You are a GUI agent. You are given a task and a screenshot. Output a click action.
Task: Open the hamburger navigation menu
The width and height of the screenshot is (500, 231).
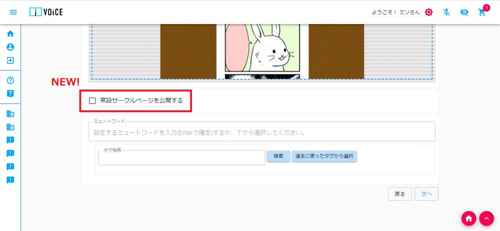13,12
